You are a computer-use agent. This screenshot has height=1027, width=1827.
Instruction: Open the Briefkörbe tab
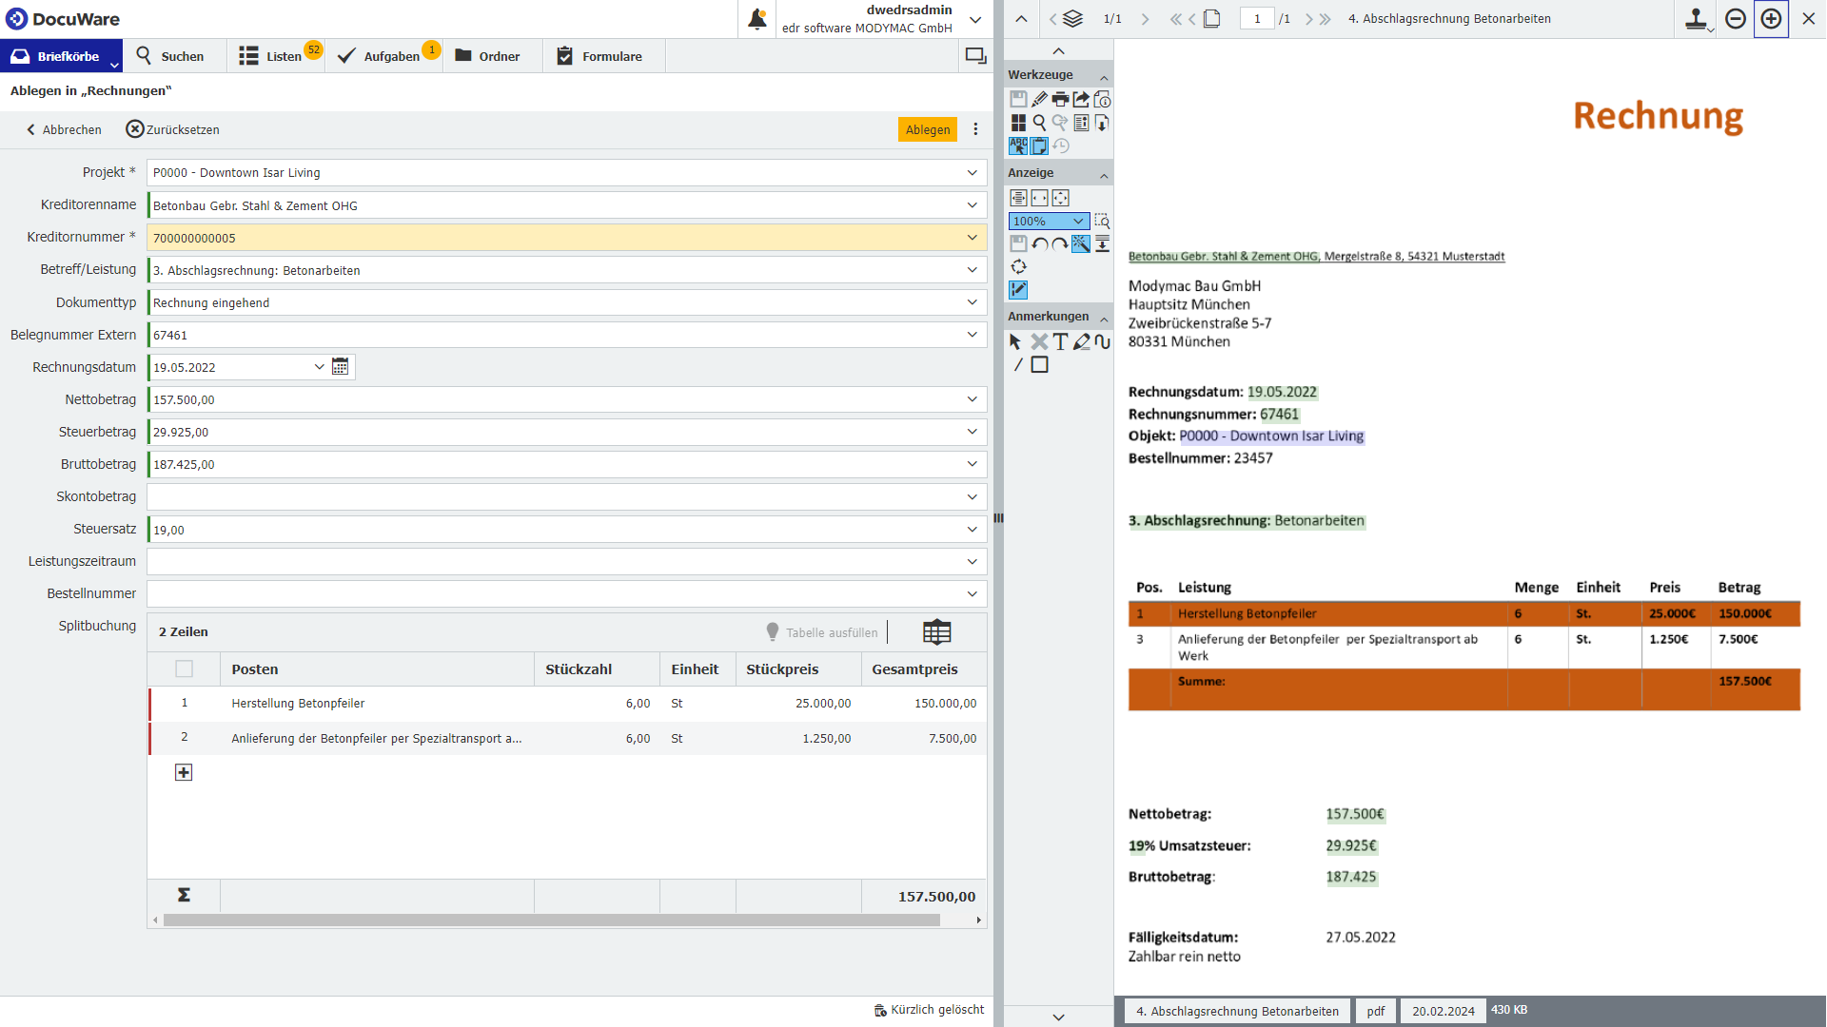pyautogui.click(x=61, y=56)
